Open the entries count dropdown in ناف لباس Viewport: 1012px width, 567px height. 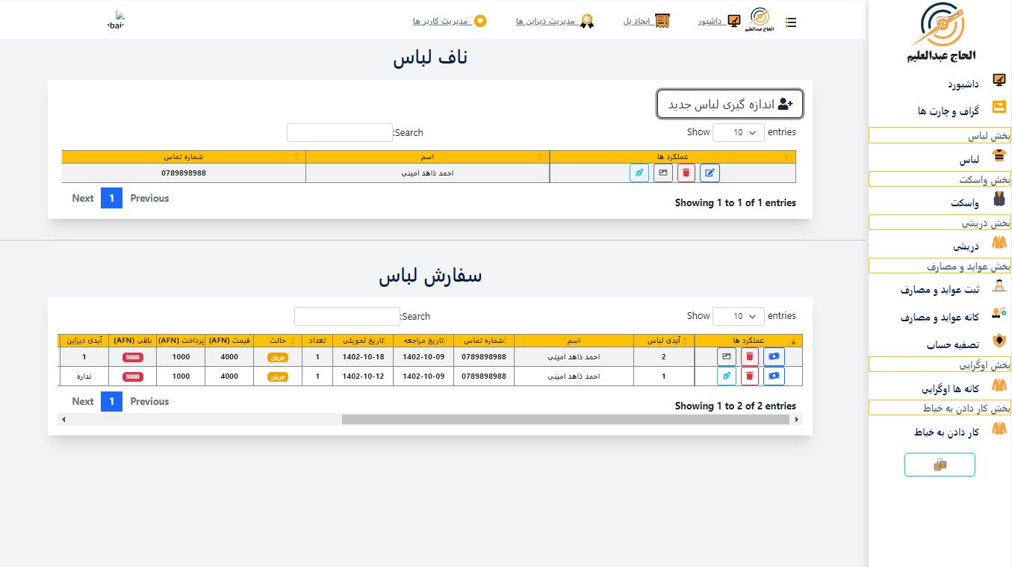[x=738, y=132]
